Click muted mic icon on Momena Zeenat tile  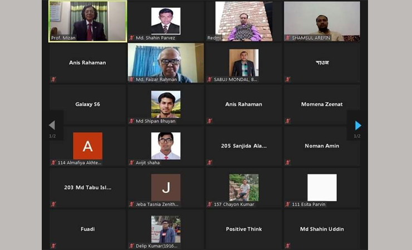288,121
